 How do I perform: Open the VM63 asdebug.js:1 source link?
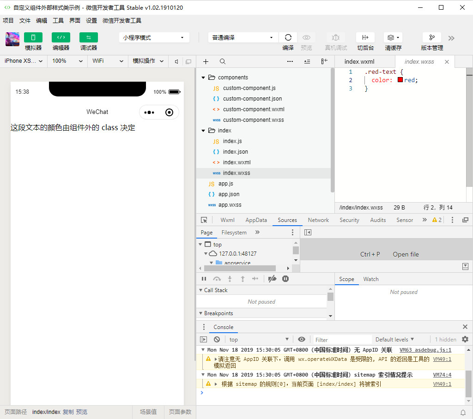tap(425, 350)
